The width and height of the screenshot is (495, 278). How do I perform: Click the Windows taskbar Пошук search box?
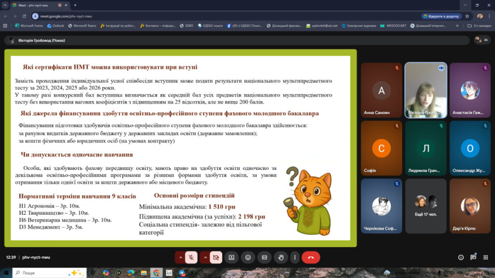(48, 273)
